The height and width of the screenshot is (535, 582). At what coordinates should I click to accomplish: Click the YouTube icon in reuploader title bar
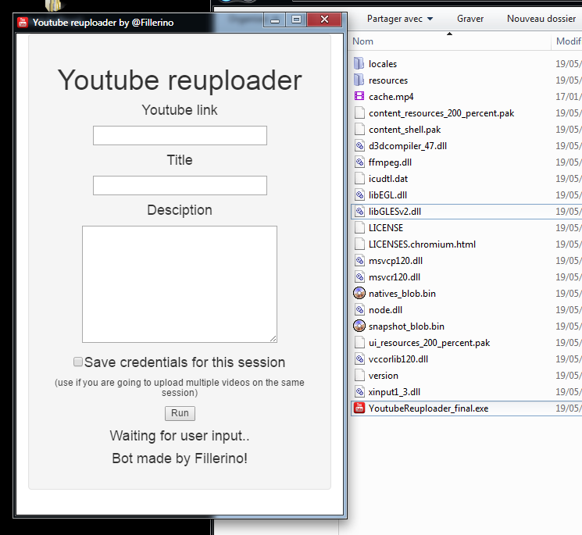click(x=23, y=23)
